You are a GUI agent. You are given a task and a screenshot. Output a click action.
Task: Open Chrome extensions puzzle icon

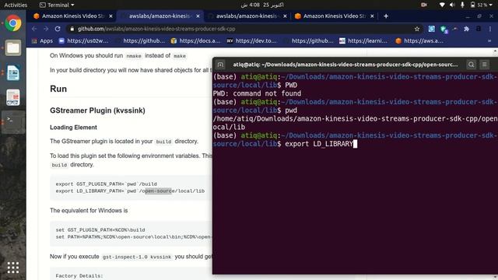(x=467, y=29)
